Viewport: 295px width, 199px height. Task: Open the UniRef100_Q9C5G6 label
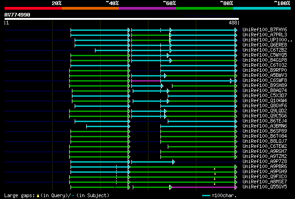265,116
